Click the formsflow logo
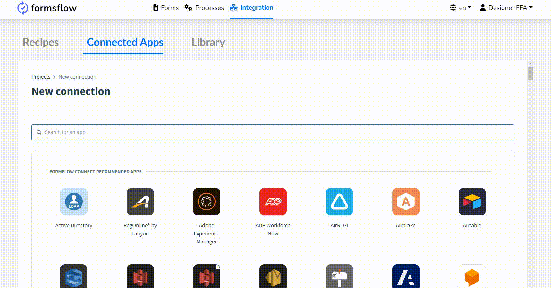 (47, 8)
